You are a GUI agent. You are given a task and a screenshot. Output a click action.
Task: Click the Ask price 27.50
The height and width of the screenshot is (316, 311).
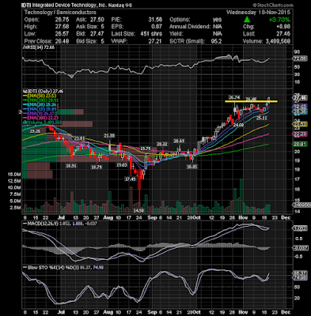(x=97, y=20)
